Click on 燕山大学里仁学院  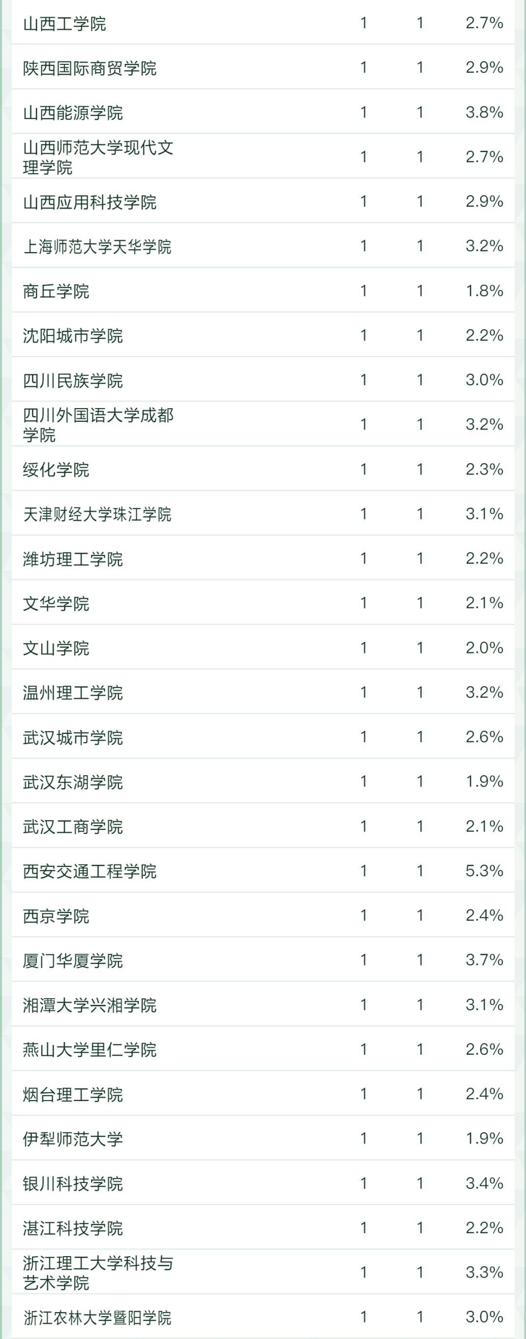point(89,1049)
